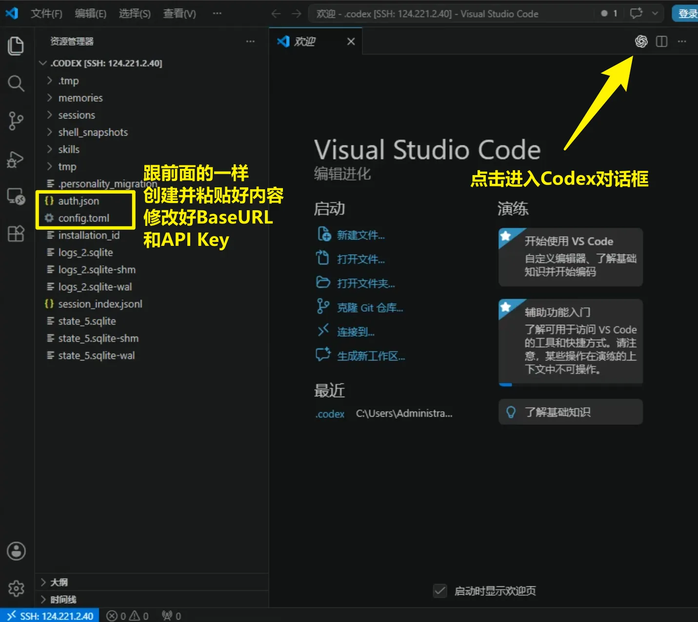Click the VS Code logo icon
Viewport: 698px width, 622px height.
(x=12, y=13)
